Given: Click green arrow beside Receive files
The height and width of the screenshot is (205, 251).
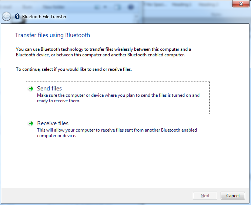Looking at the screenshot, I should tap(31, 123).
